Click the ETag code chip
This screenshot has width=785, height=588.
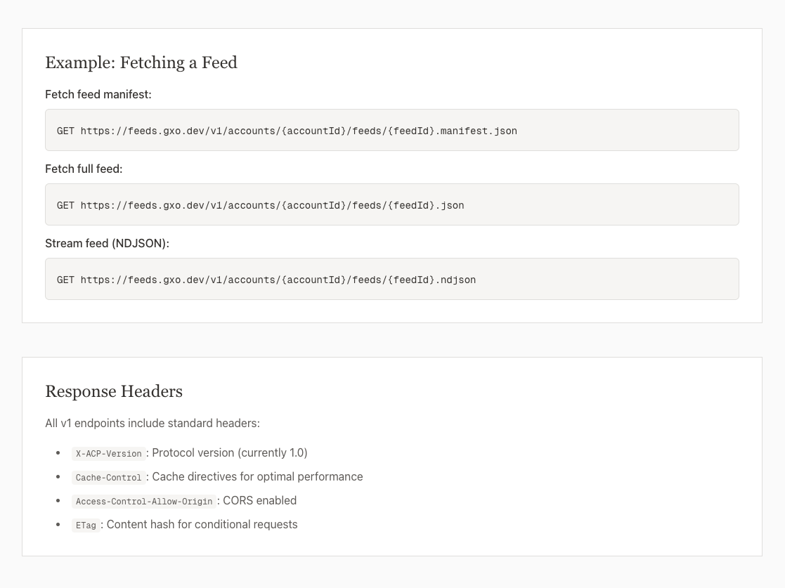pyautogui.click(x=86, y=525)
